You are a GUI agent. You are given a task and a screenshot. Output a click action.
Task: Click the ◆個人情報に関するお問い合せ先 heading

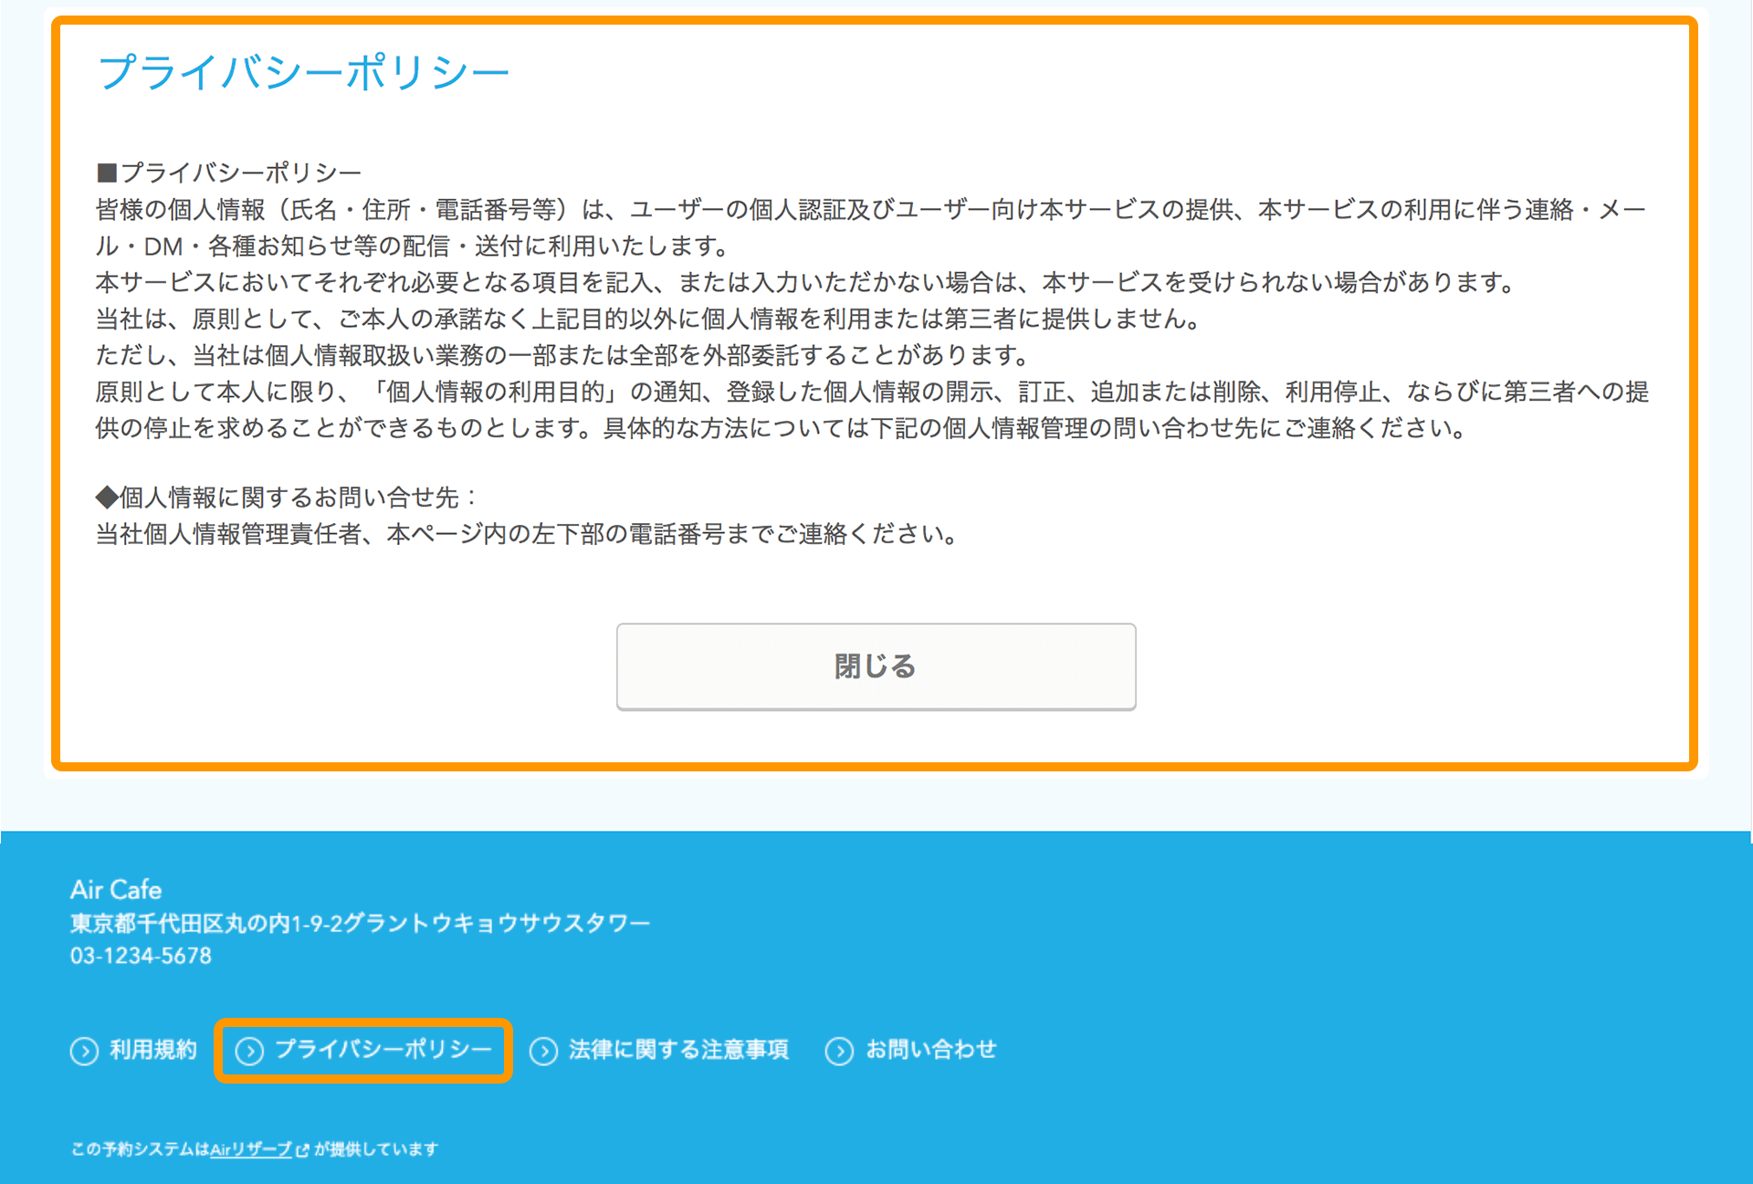coord(287,498)
